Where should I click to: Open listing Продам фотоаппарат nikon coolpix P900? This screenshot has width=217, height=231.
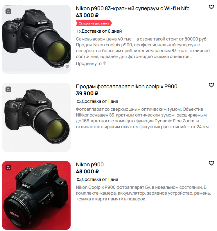coord(126,87)
